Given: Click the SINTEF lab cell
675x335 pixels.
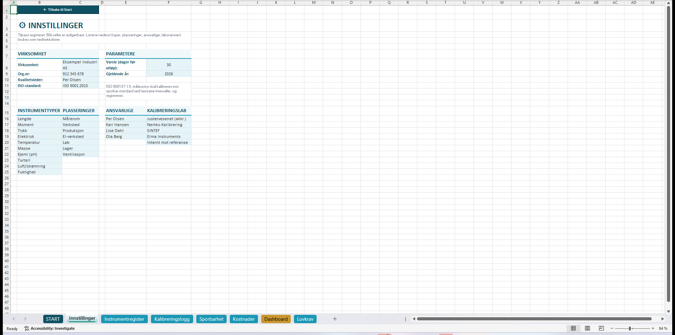Looking at the screenshot, I should (169, 131).
